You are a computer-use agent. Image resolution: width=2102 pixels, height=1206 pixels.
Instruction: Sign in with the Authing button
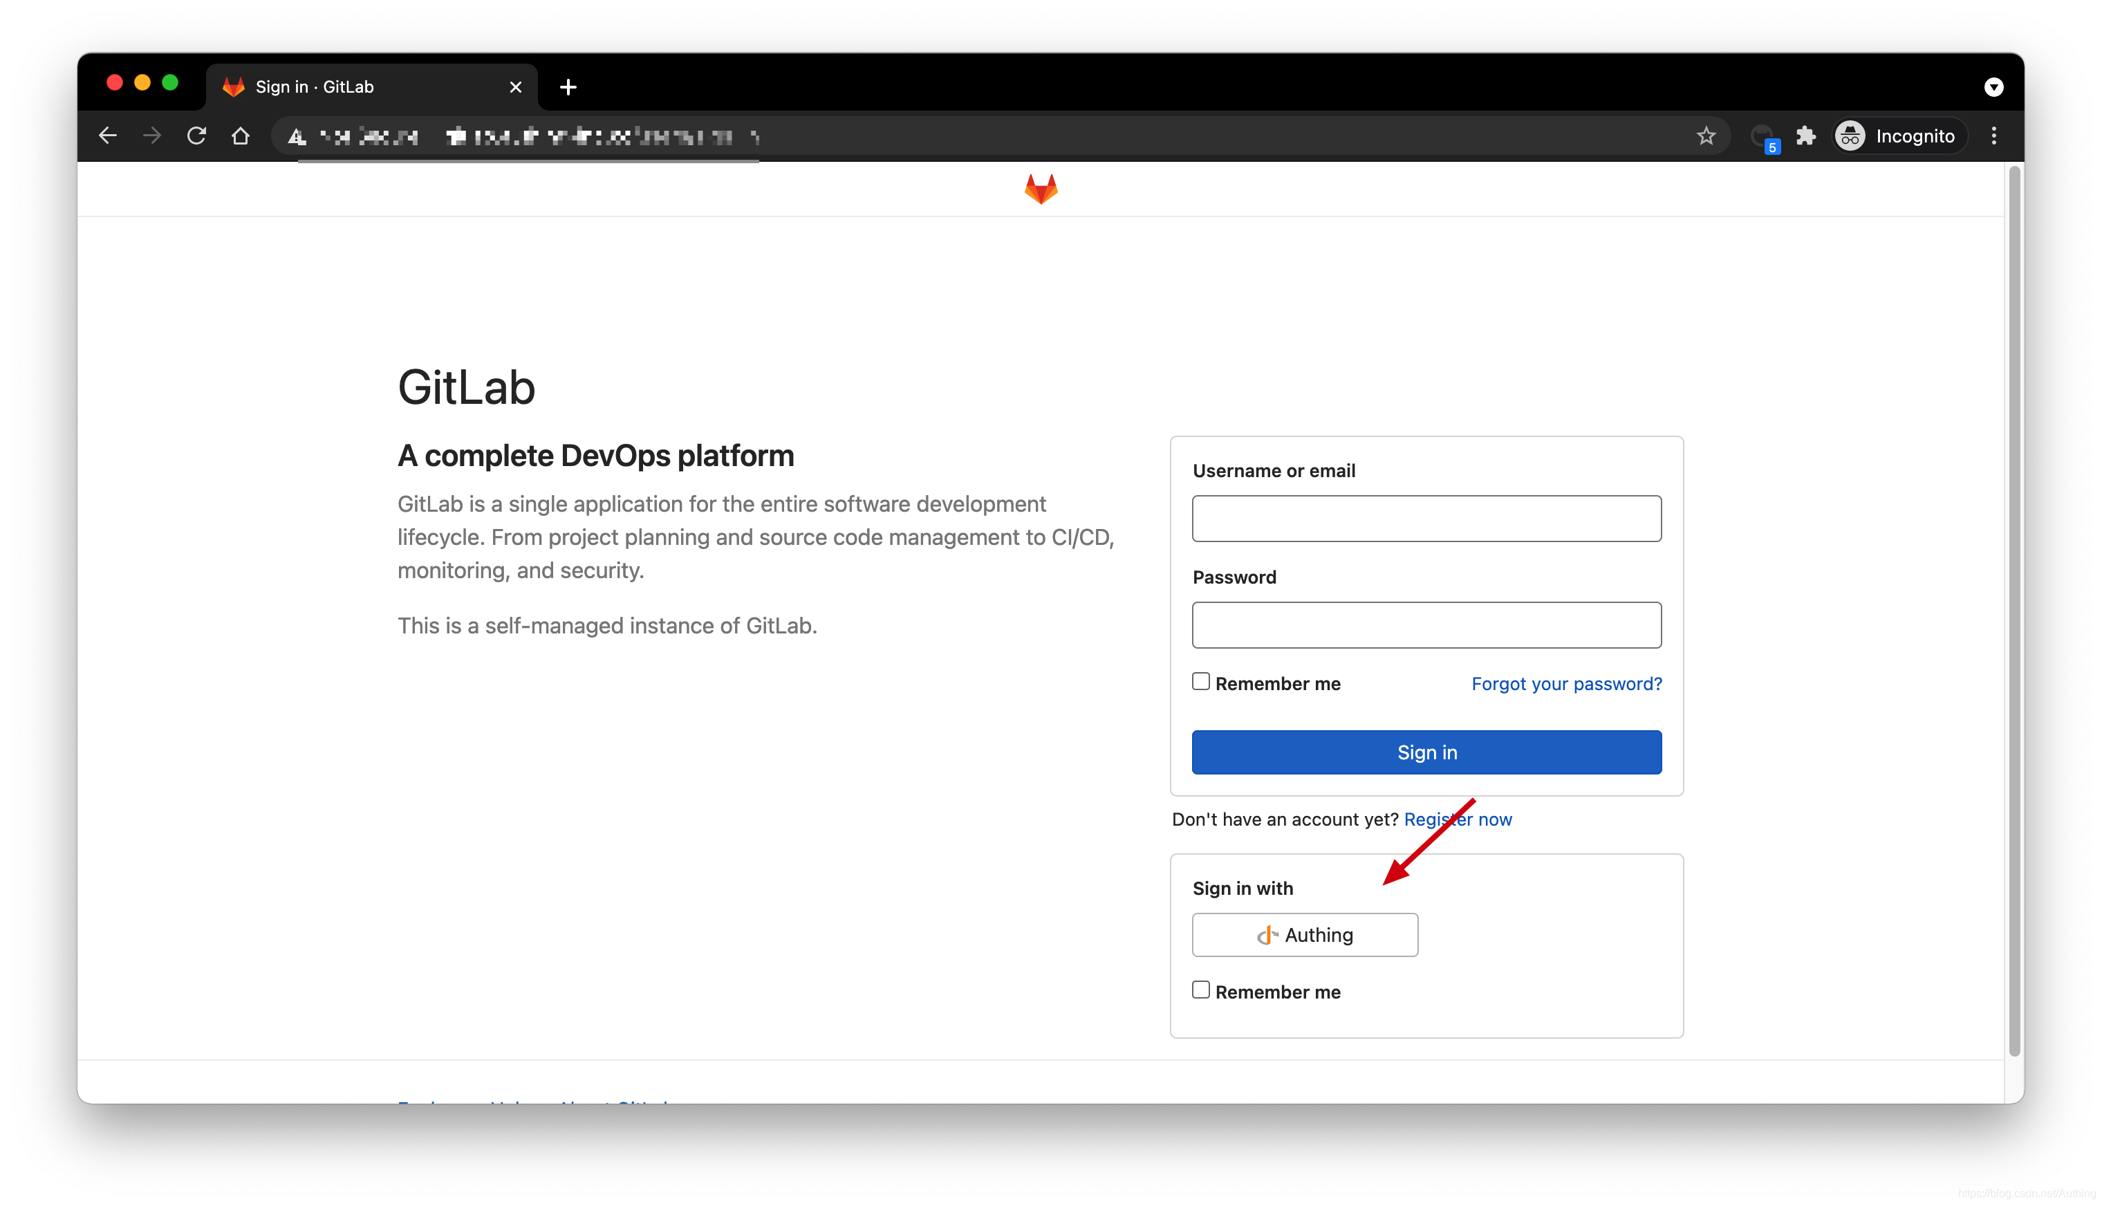(1305, 935)
